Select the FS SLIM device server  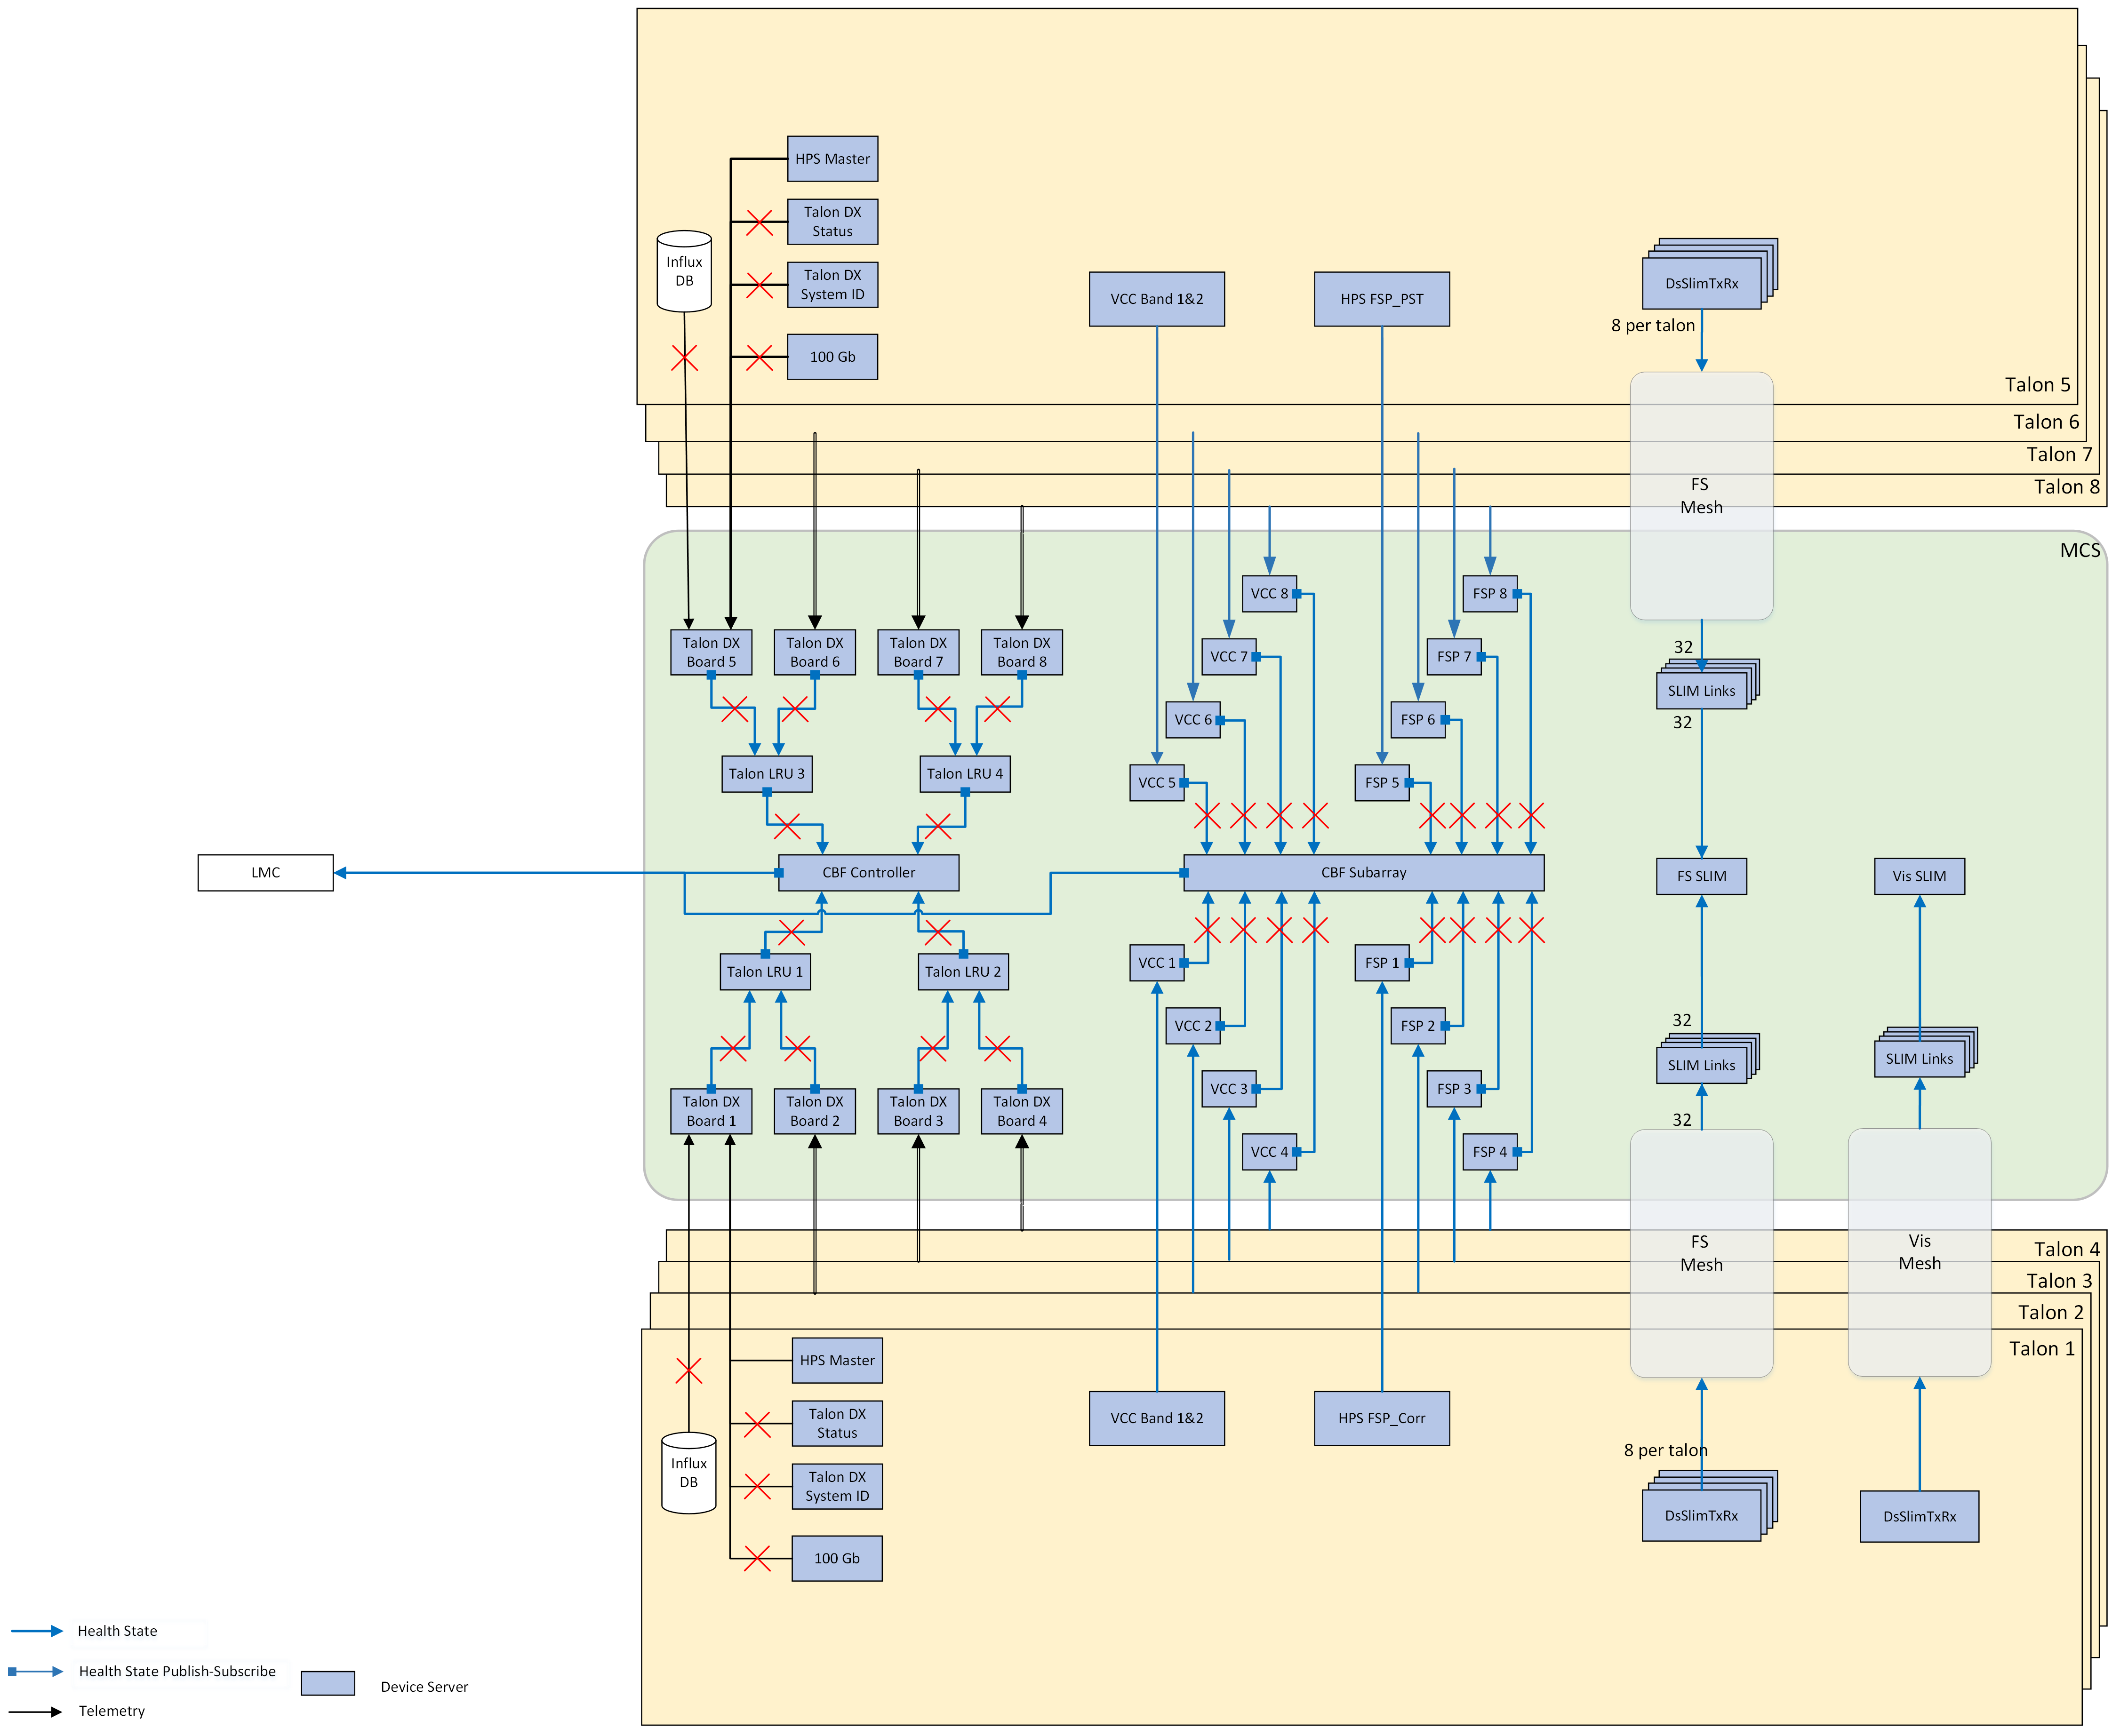tap(1701, 877)
